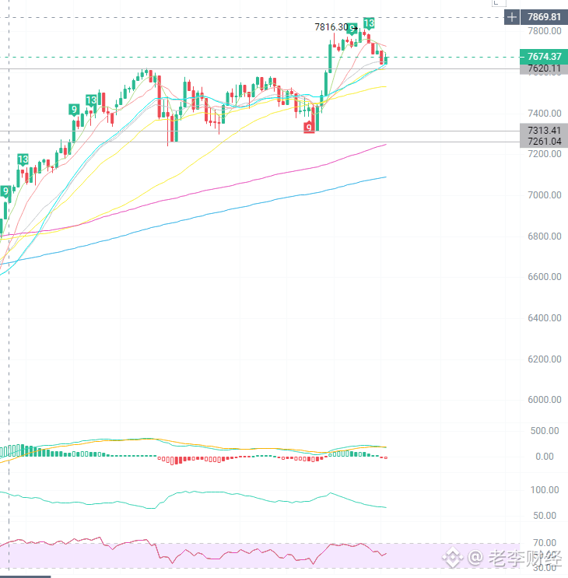
Task: Click the 500.00 MACD scale label
Action: pos(545,431)
